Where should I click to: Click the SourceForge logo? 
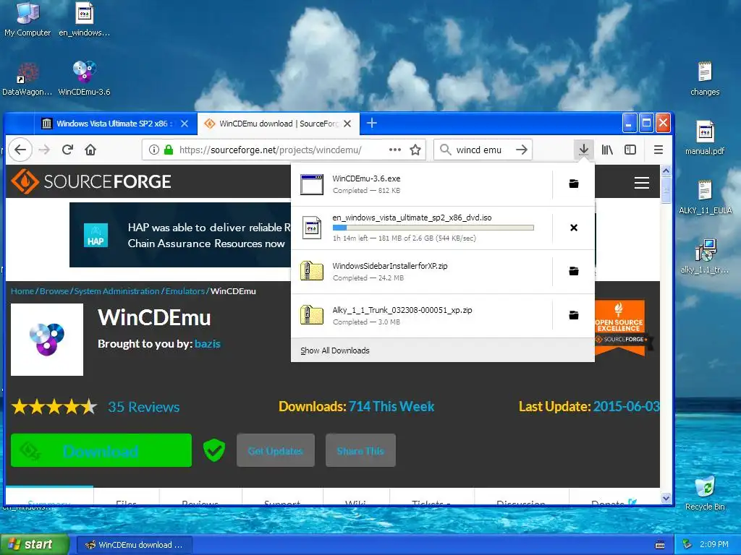(90, 181)
